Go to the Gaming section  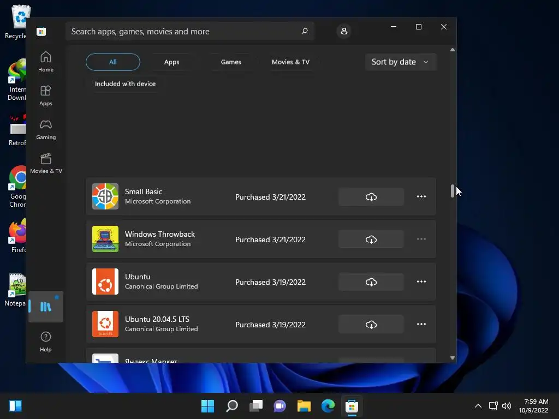[46, 129]
